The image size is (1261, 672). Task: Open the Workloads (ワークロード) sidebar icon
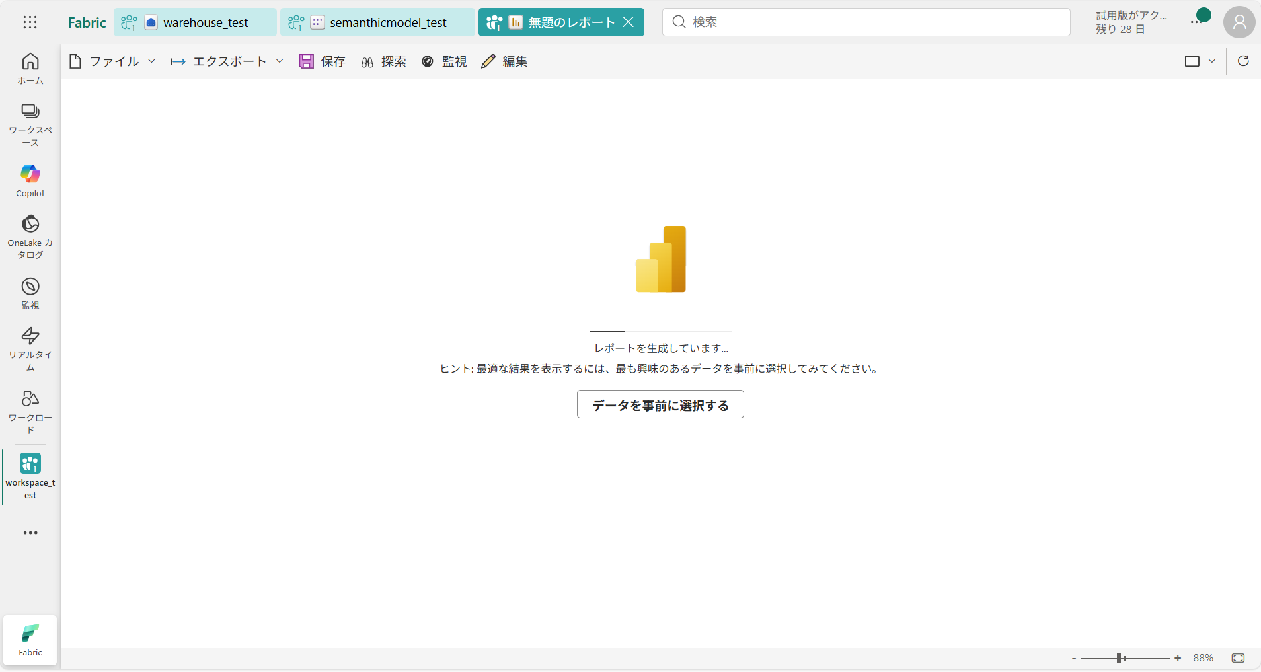(30, 411)
